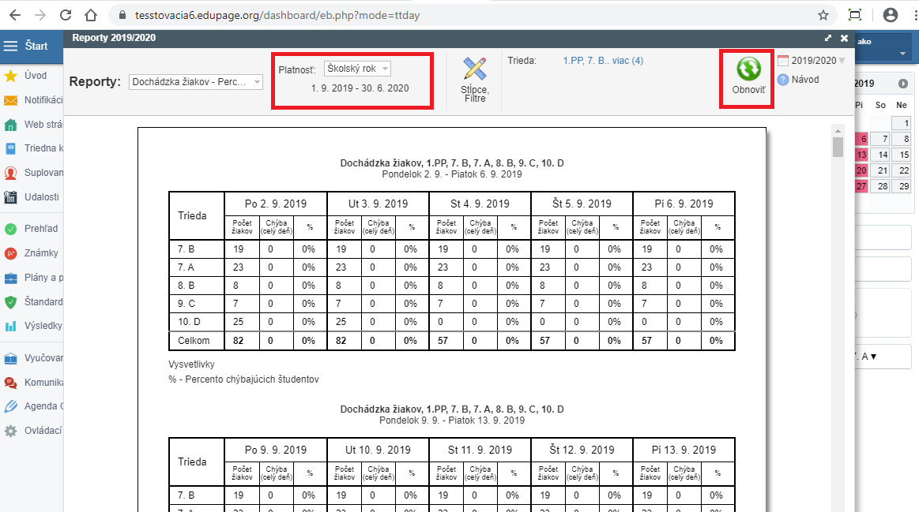The image size is (919, 512).
Task: Go to next month in calendar
Action: pyautogui.click(x=902, y=84)
